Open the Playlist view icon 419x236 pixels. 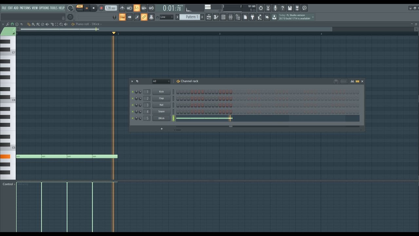coord(209,17)
